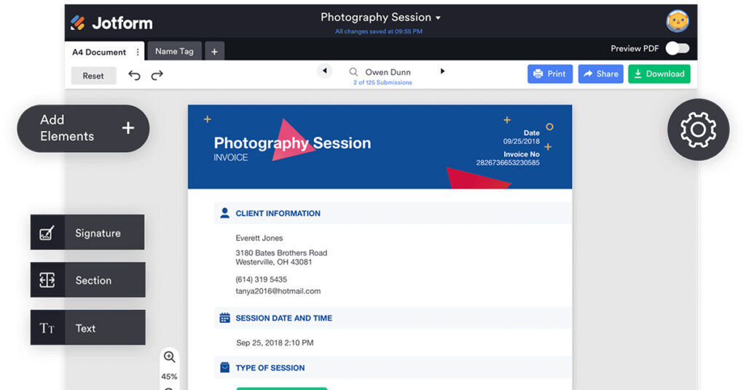746x390 pixels.
Task: Add a Section element
Action: point(87,280)
